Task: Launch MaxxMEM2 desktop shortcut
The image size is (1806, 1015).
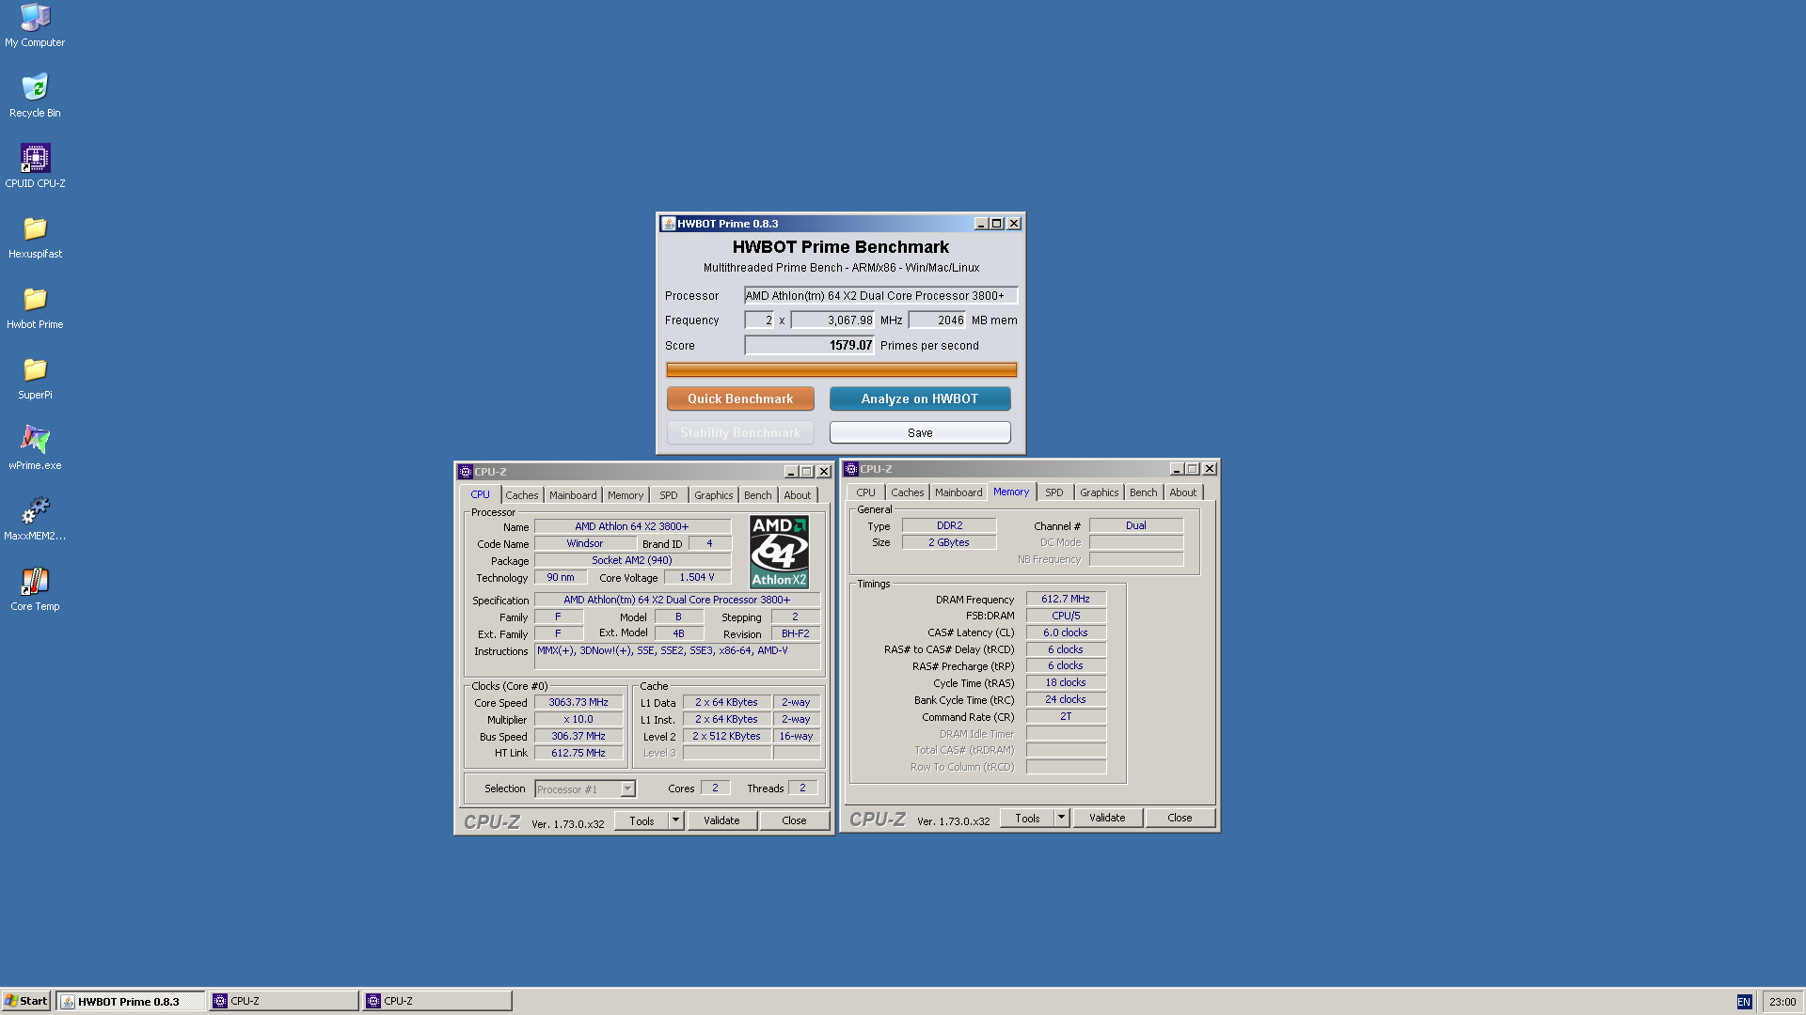Action: (x=35, y=519)
